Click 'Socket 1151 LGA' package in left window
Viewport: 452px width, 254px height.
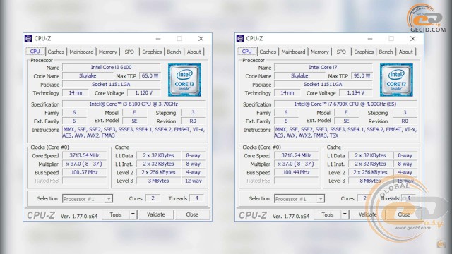coord(112,85)
